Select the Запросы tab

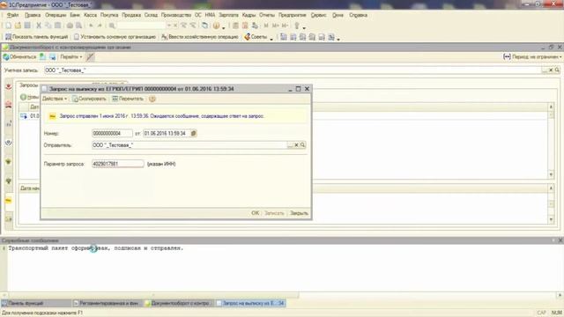(29, 85)
